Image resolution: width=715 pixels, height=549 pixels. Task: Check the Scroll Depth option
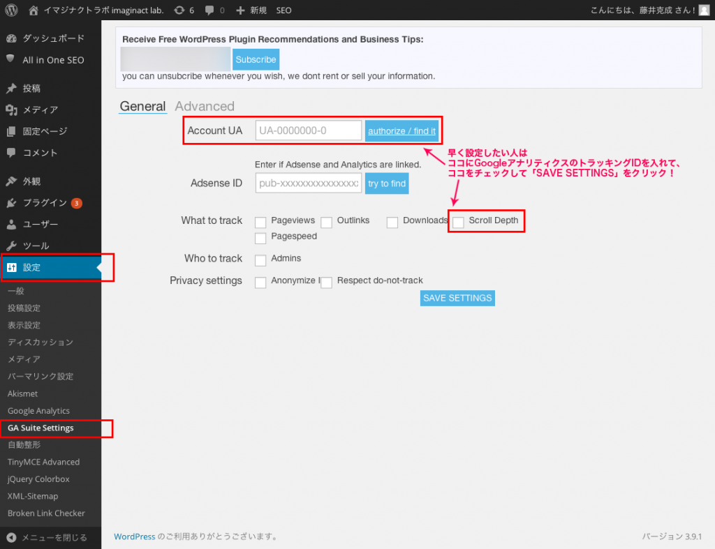point(458,223)
